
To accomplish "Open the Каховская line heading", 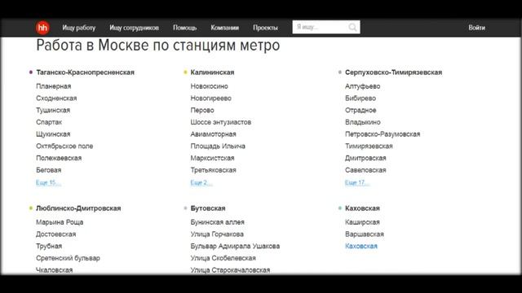I will [362, 208].
